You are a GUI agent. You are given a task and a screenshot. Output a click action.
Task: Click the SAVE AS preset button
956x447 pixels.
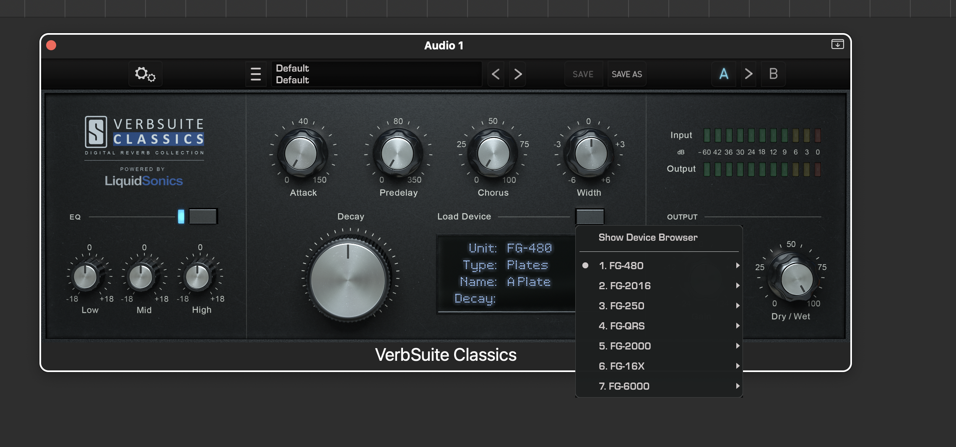(x=627, y=74)
